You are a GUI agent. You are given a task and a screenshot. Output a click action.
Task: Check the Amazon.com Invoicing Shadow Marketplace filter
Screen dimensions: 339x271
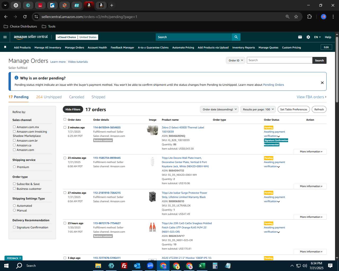14,131
